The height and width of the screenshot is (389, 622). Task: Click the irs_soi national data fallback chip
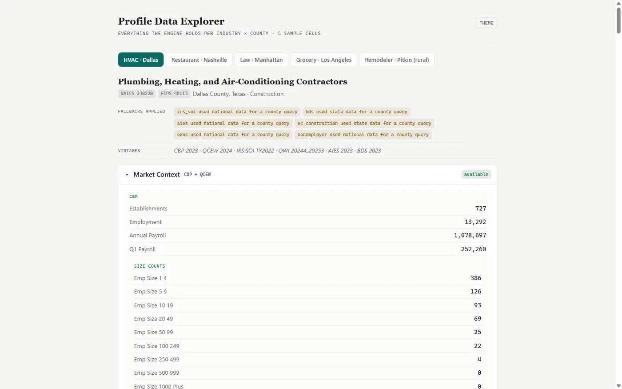click(237, 112)
